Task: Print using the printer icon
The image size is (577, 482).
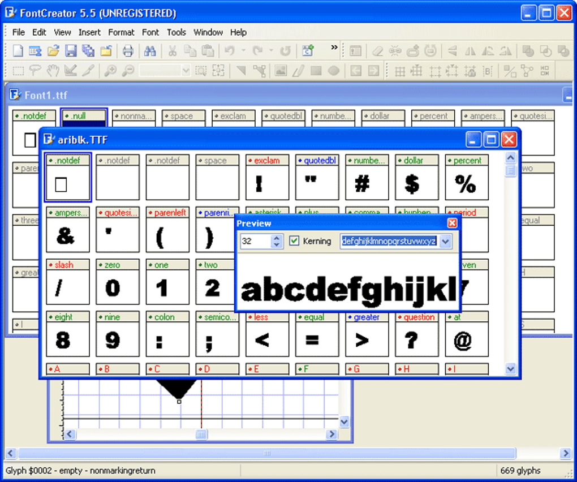Action: (x=128, y=50)
